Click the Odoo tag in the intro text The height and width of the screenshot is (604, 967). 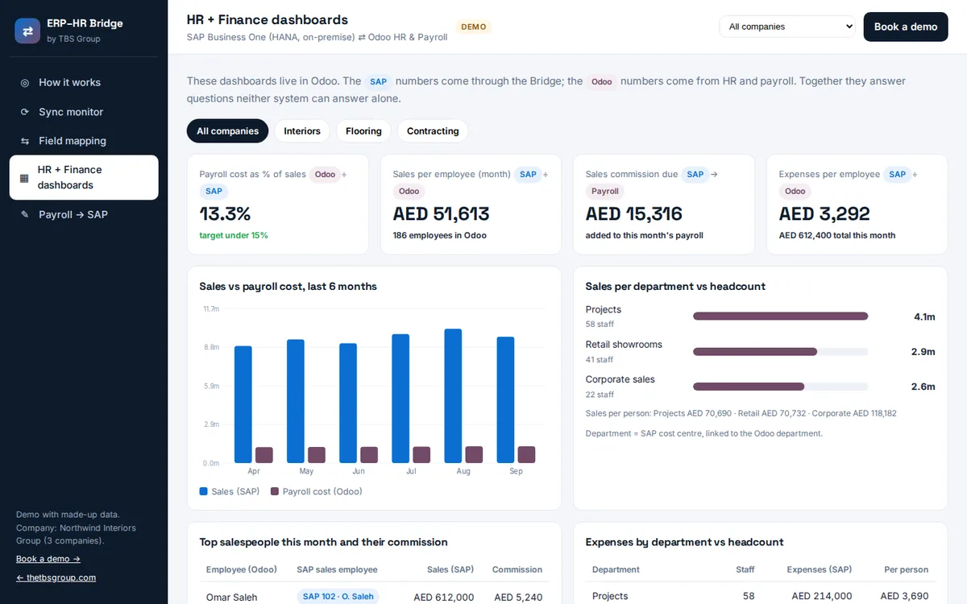coord(602,81)
